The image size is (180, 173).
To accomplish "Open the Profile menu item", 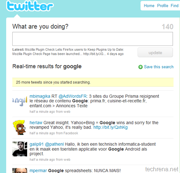I will [163, 6].
